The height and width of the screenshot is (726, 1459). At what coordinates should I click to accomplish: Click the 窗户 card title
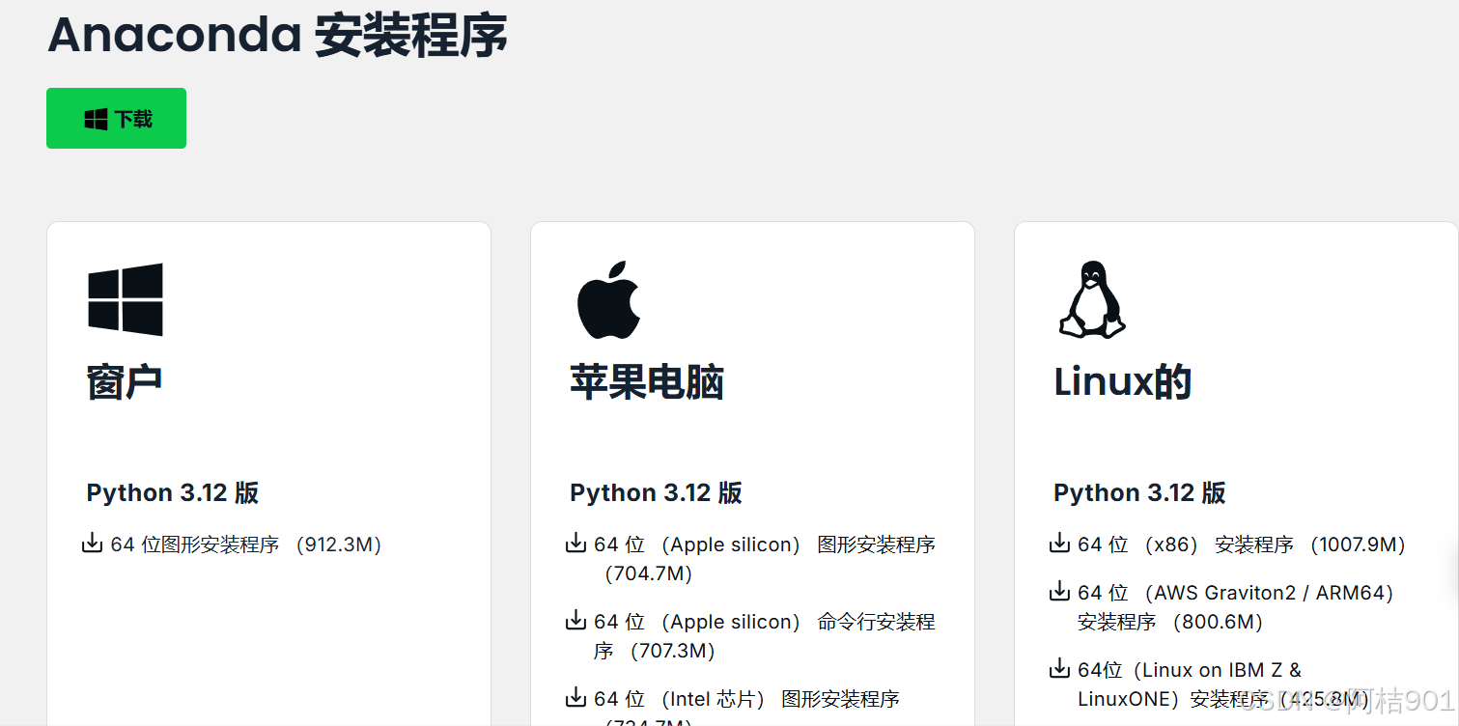coord(125,382)
